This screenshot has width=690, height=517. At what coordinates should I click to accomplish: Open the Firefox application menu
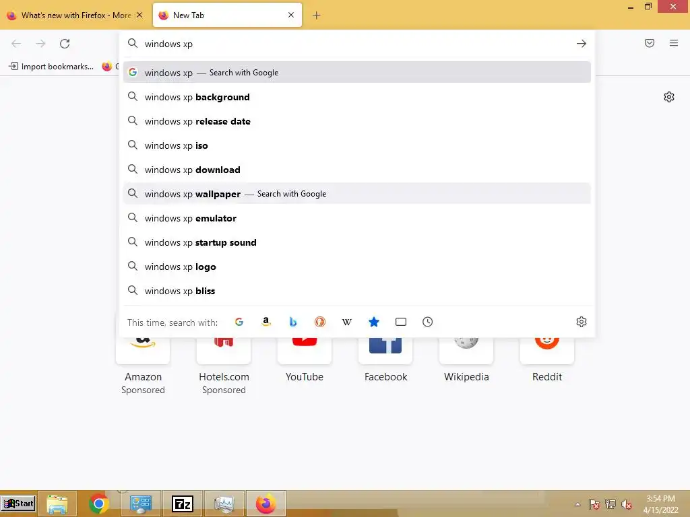coord(674,43)
